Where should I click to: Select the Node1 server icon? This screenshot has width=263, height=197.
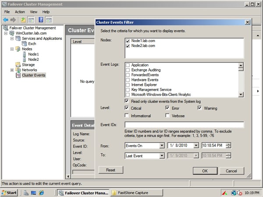click(x=25, y=54)
